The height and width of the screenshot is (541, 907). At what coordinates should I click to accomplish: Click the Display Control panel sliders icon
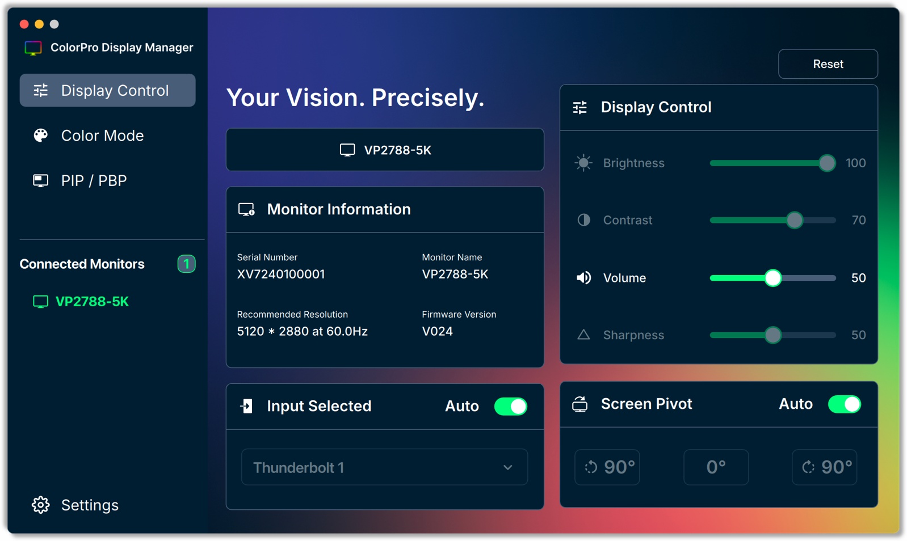(x=580, y=107)
